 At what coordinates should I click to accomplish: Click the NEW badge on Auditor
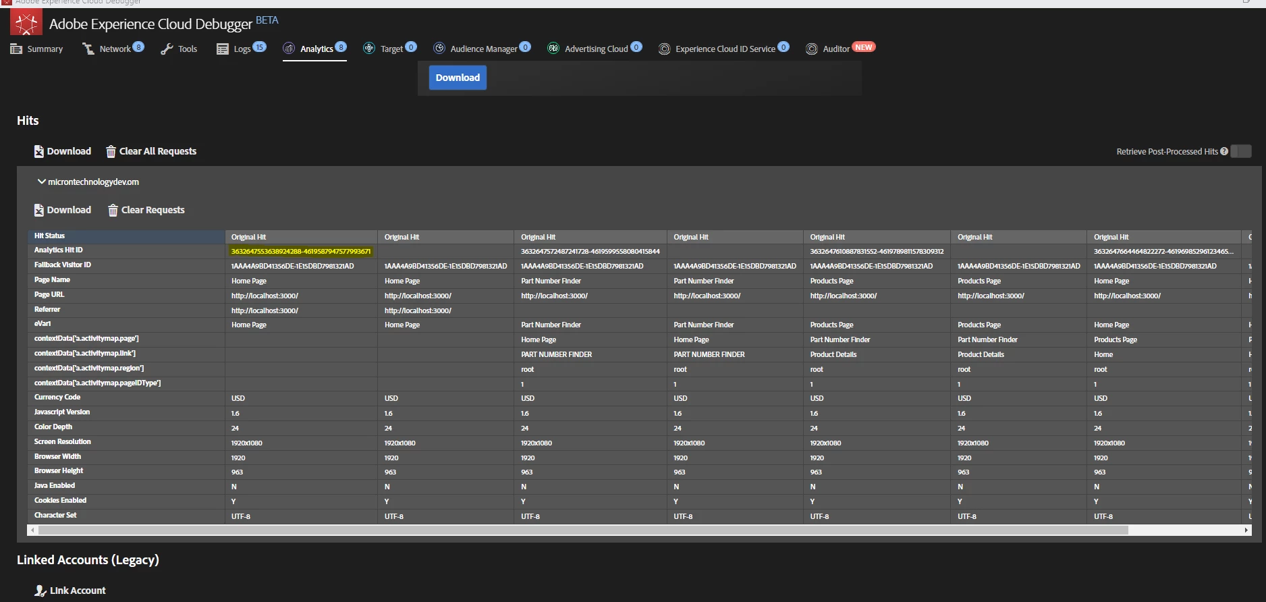(x=863, y=47)
